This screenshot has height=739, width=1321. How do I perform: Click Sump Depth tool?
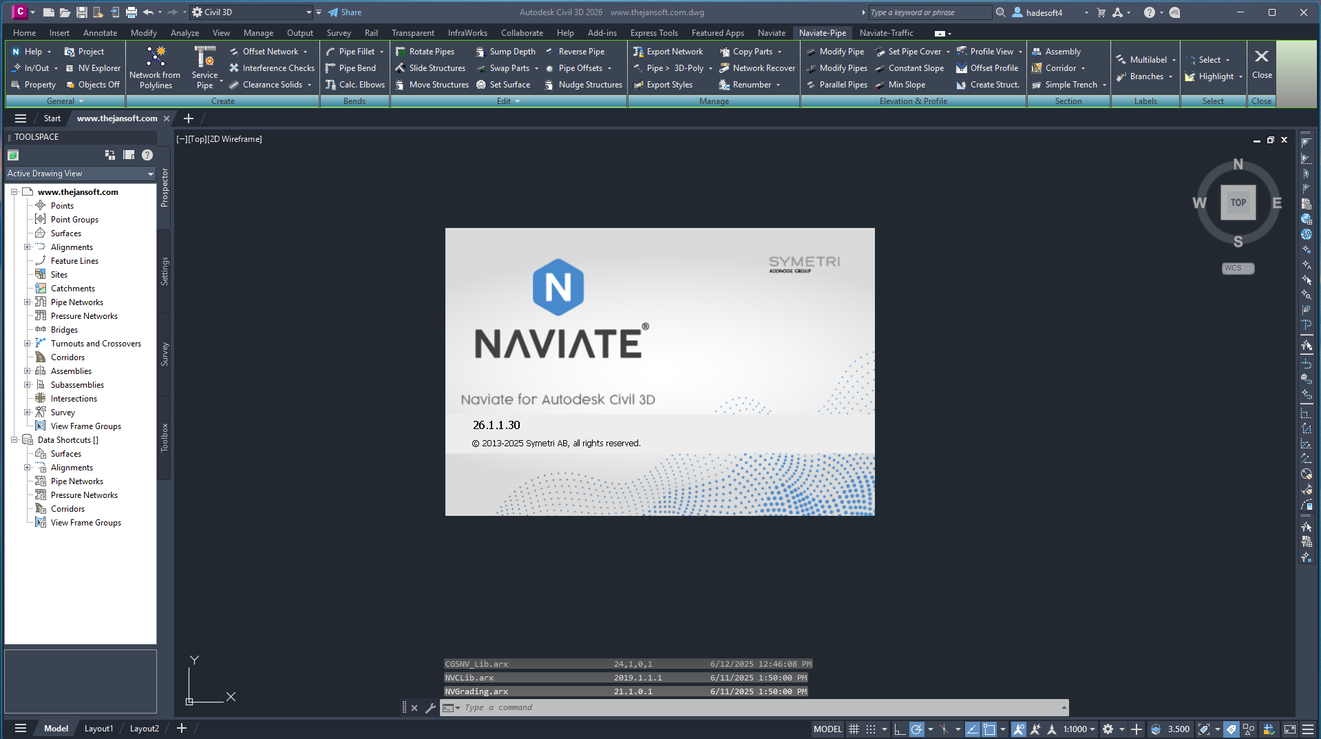tap(505, 52)
